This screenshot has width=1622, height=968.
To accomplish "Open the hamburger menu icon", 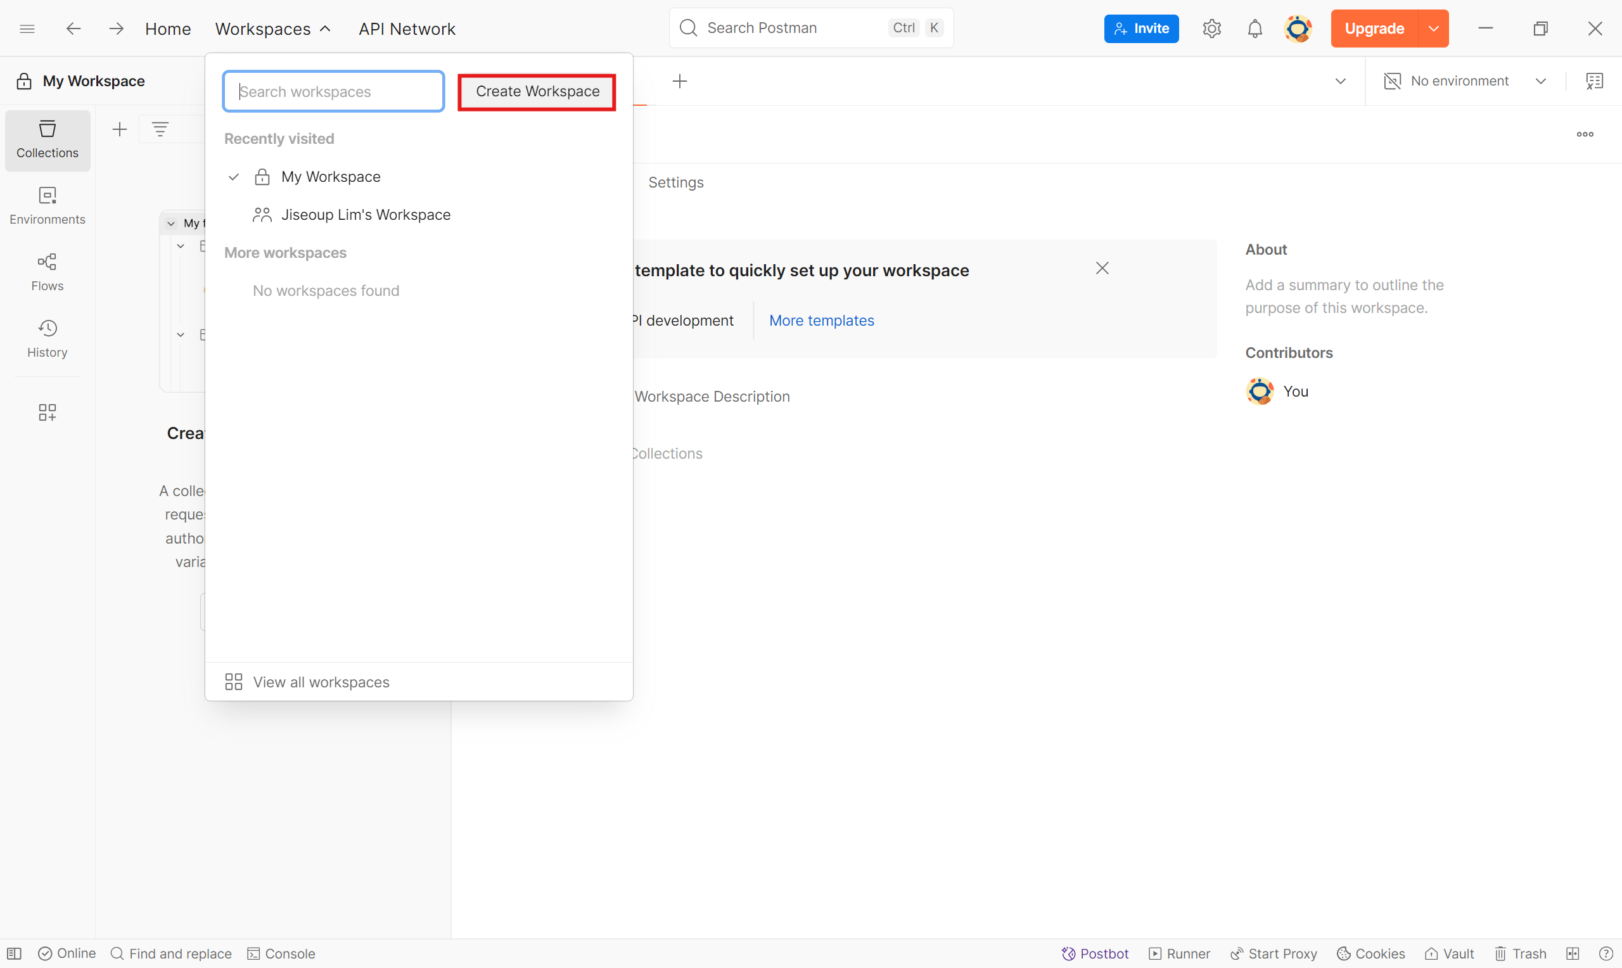I will tap(27, 29).
